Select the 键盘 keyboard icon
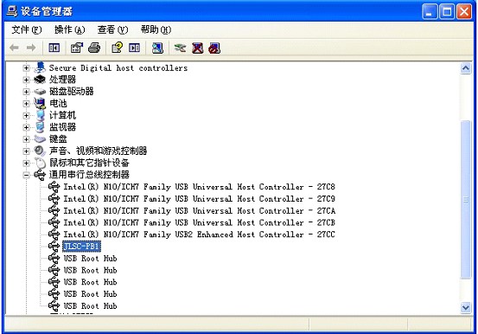This screenshot has width=478, height=334. pos(40,139)
